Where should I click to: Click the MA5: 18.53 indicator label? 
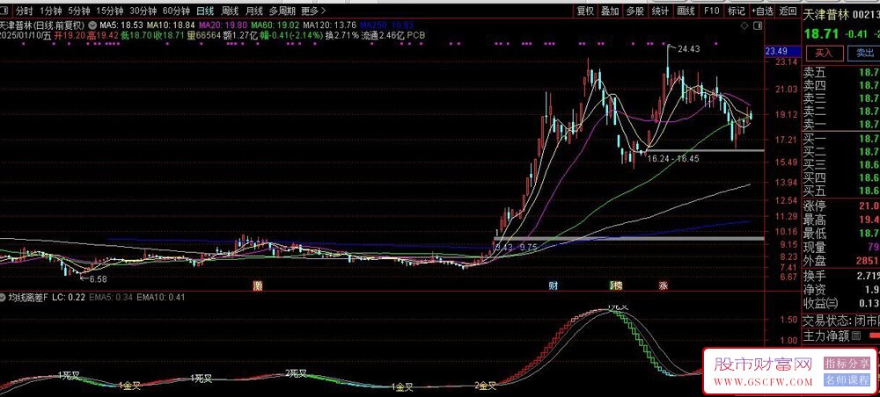coord(121,25)
